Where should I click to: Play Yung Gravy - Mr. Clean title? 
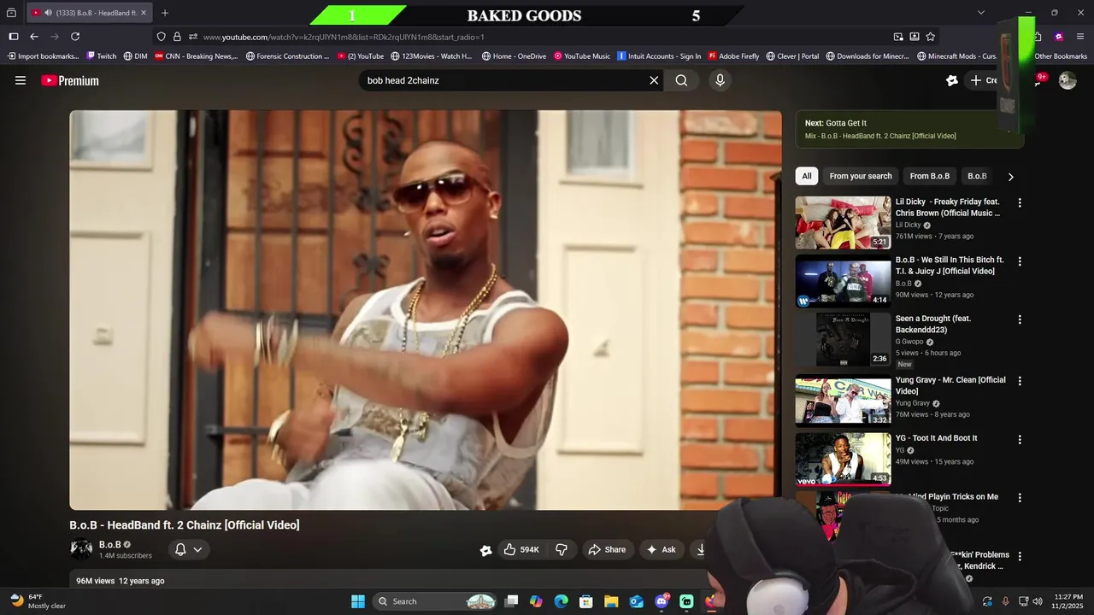tap(950, 385)
